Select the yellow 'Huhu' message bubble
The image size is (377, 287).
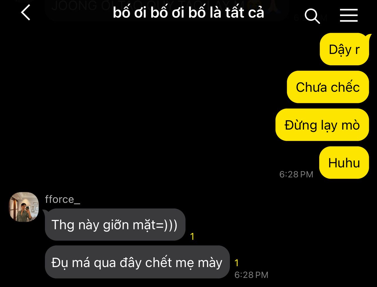(x=344, y=163)
